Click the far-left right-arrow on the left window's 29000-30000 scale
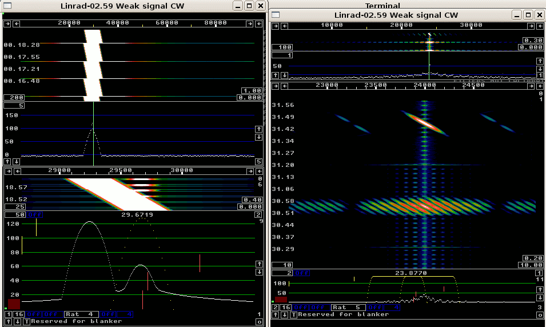 tap(9, 171)
